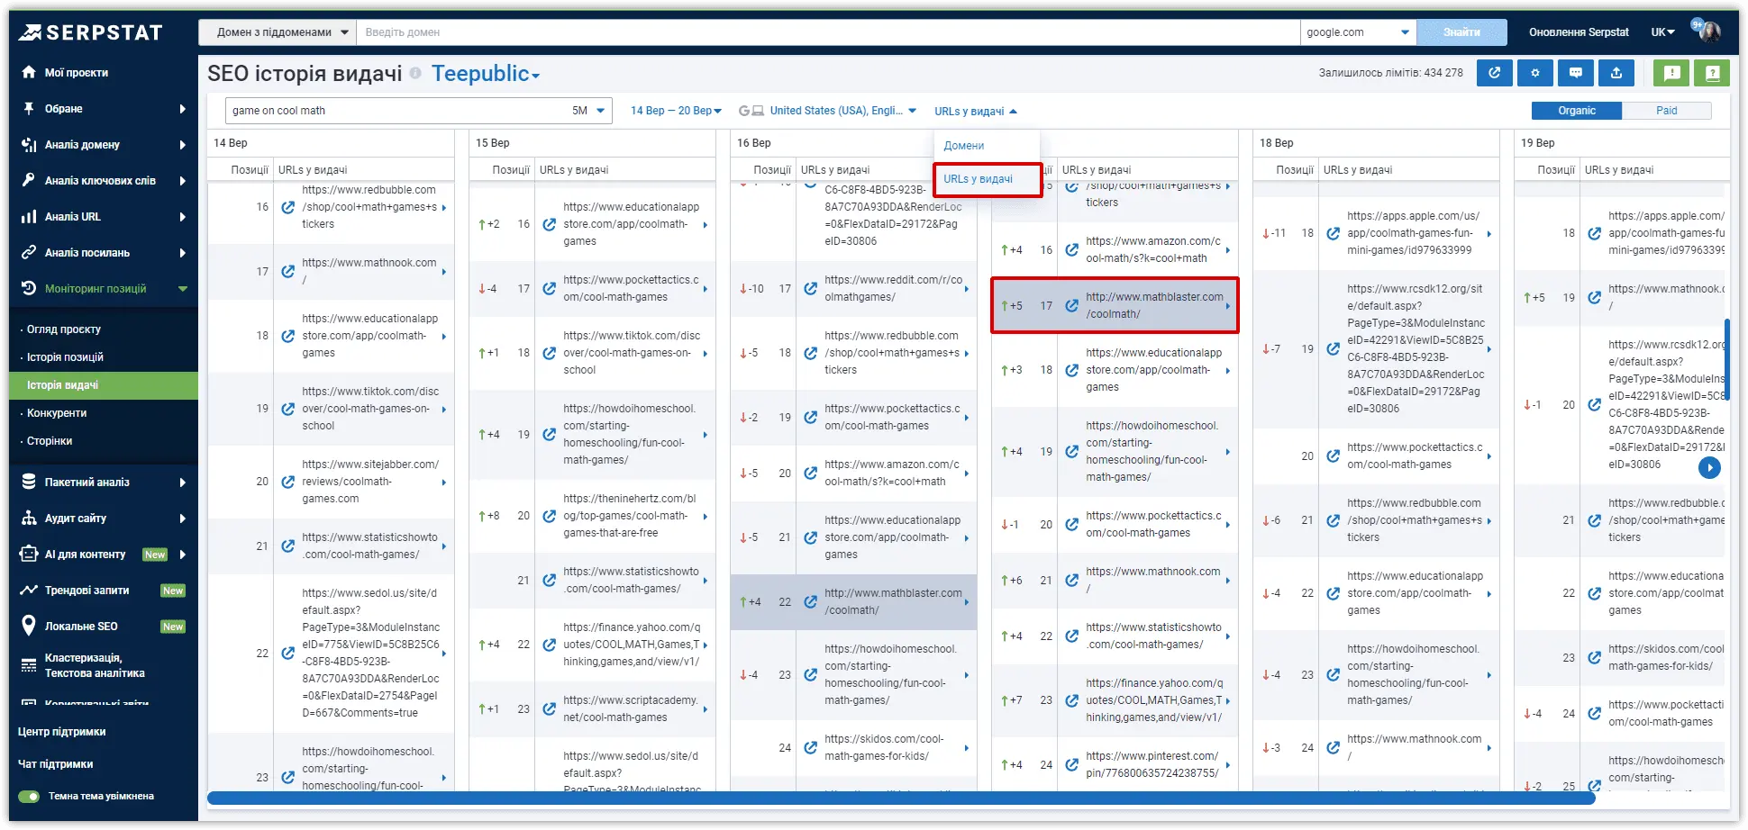
Task: Open Чат підтримки link
Action: 56,764
